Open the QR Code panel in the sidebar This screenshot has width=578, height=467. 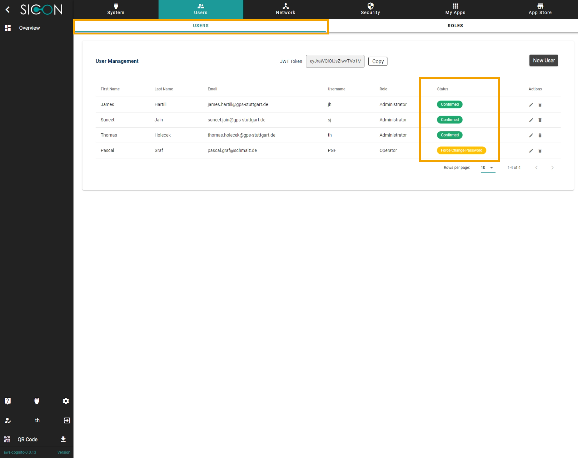click(27, 439)
